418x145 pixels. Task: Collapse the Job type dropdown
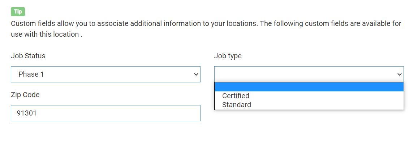click(309, 74)
